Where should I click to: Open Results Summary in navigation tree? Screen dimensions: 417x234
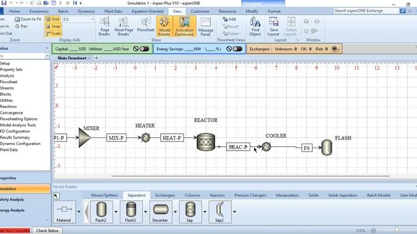pos(15,137)
